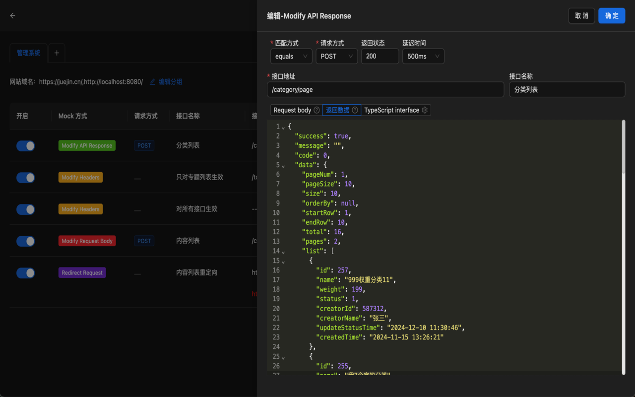The image size is (635, 397).
Task: Open the 延迟时间 500ms dropdown
Action: click(423, 56)
